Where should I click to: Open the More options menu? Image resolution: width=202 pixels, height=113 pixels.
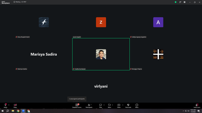137,106
